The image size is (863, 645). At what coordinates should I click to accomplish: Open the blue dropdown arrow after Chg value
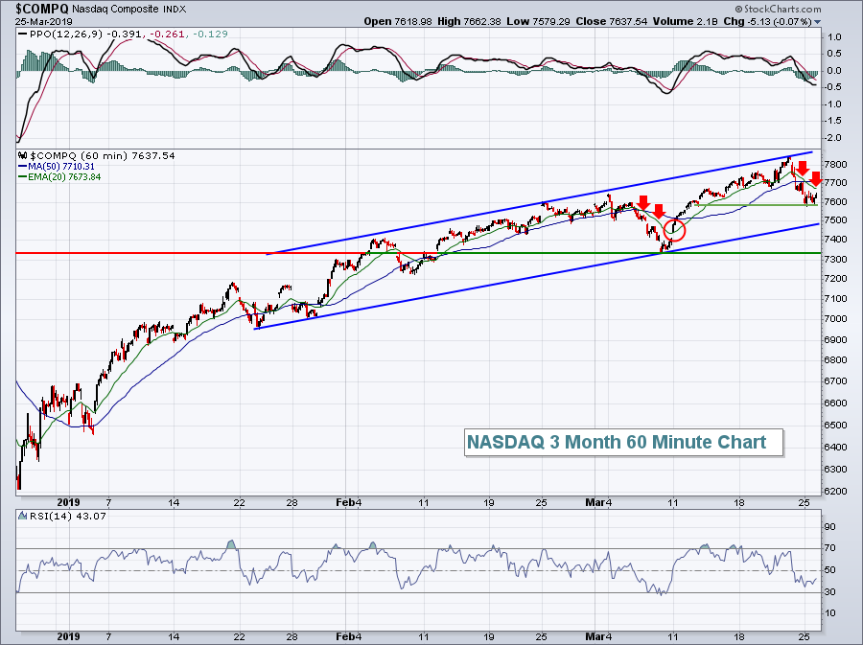pyautogui.click(x=817, y=22)
